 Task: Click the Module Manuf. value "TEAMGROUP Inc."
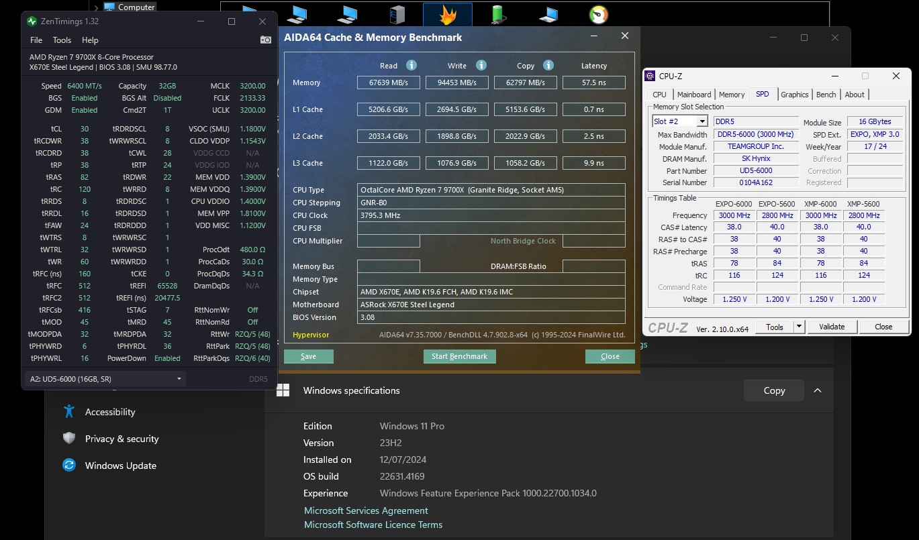[x=756, y=146]
